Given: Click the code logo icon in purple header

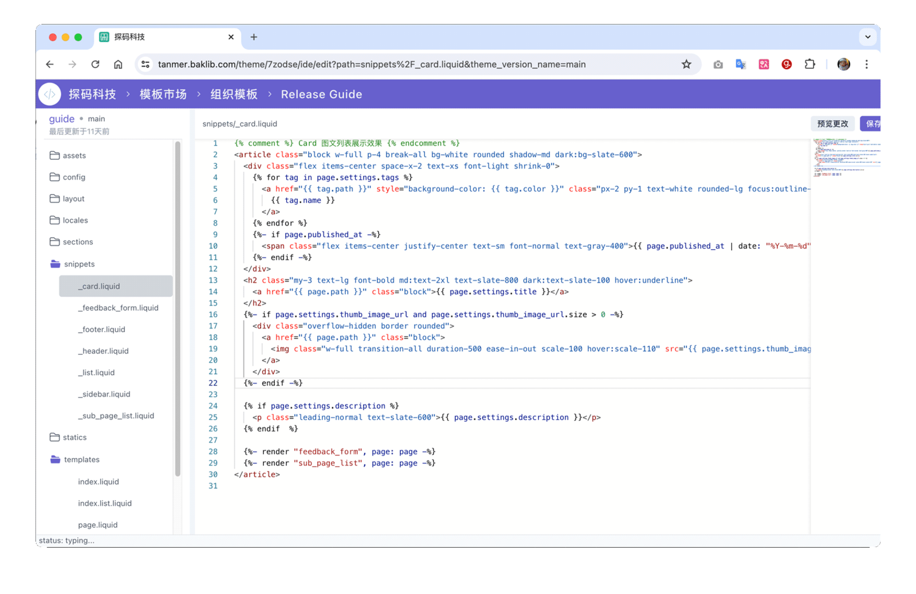Looking at the screenshot, I should pos(50,95).
